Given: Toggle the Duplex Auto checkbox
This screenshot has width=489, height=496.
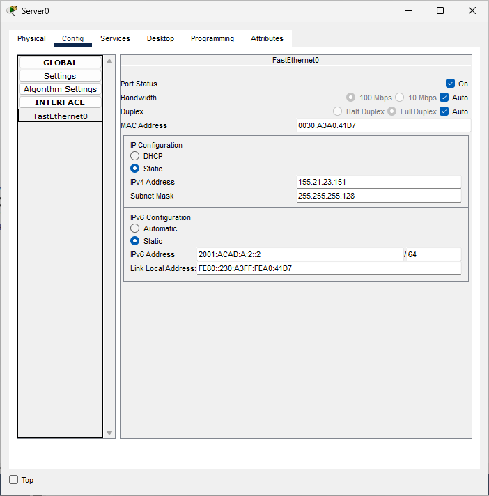Looking at the screenshot, I should click(444, 111).
